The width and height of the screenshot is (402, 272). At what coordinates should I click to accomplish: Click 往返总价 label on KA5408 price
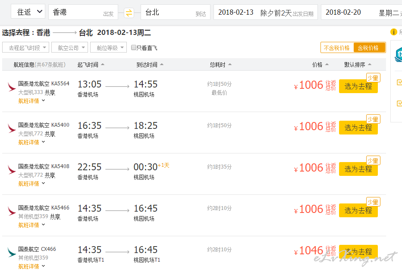click(x=330, y=168)
